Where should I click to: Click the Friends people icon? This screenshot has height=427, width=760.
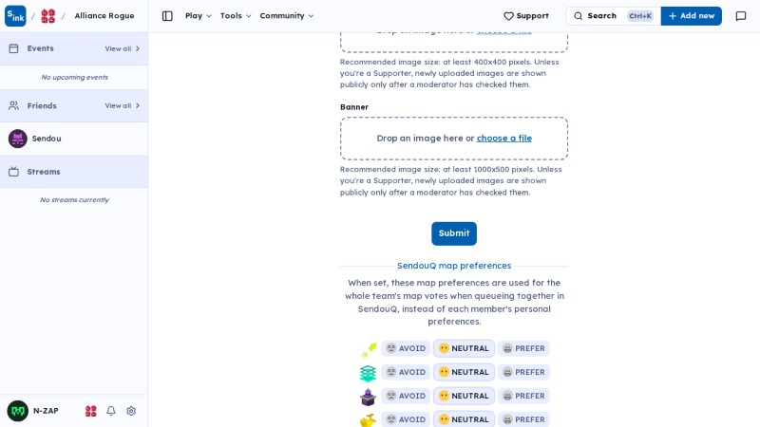click(13, 105)
